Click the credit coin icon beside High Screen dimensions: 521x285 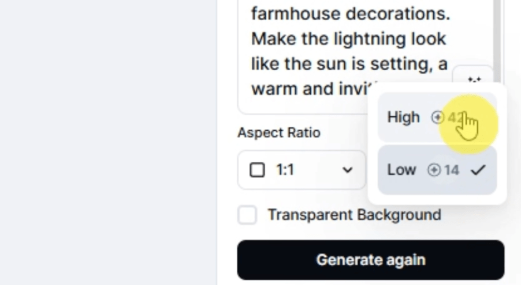[x=438, y=117]
